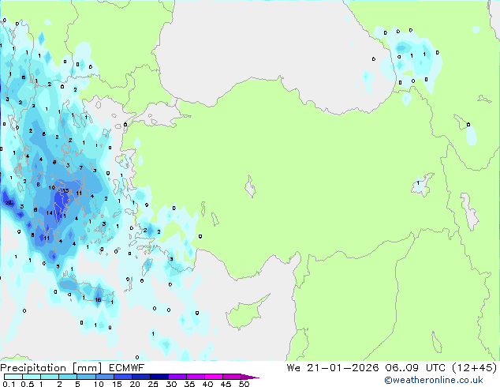This screenshot has width=500, height=387.
Task: Click the legend label '35'
Action: tap(189, 384)
